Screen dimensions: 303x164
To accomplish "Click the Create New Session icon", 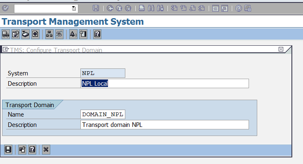I will (215, 8).
